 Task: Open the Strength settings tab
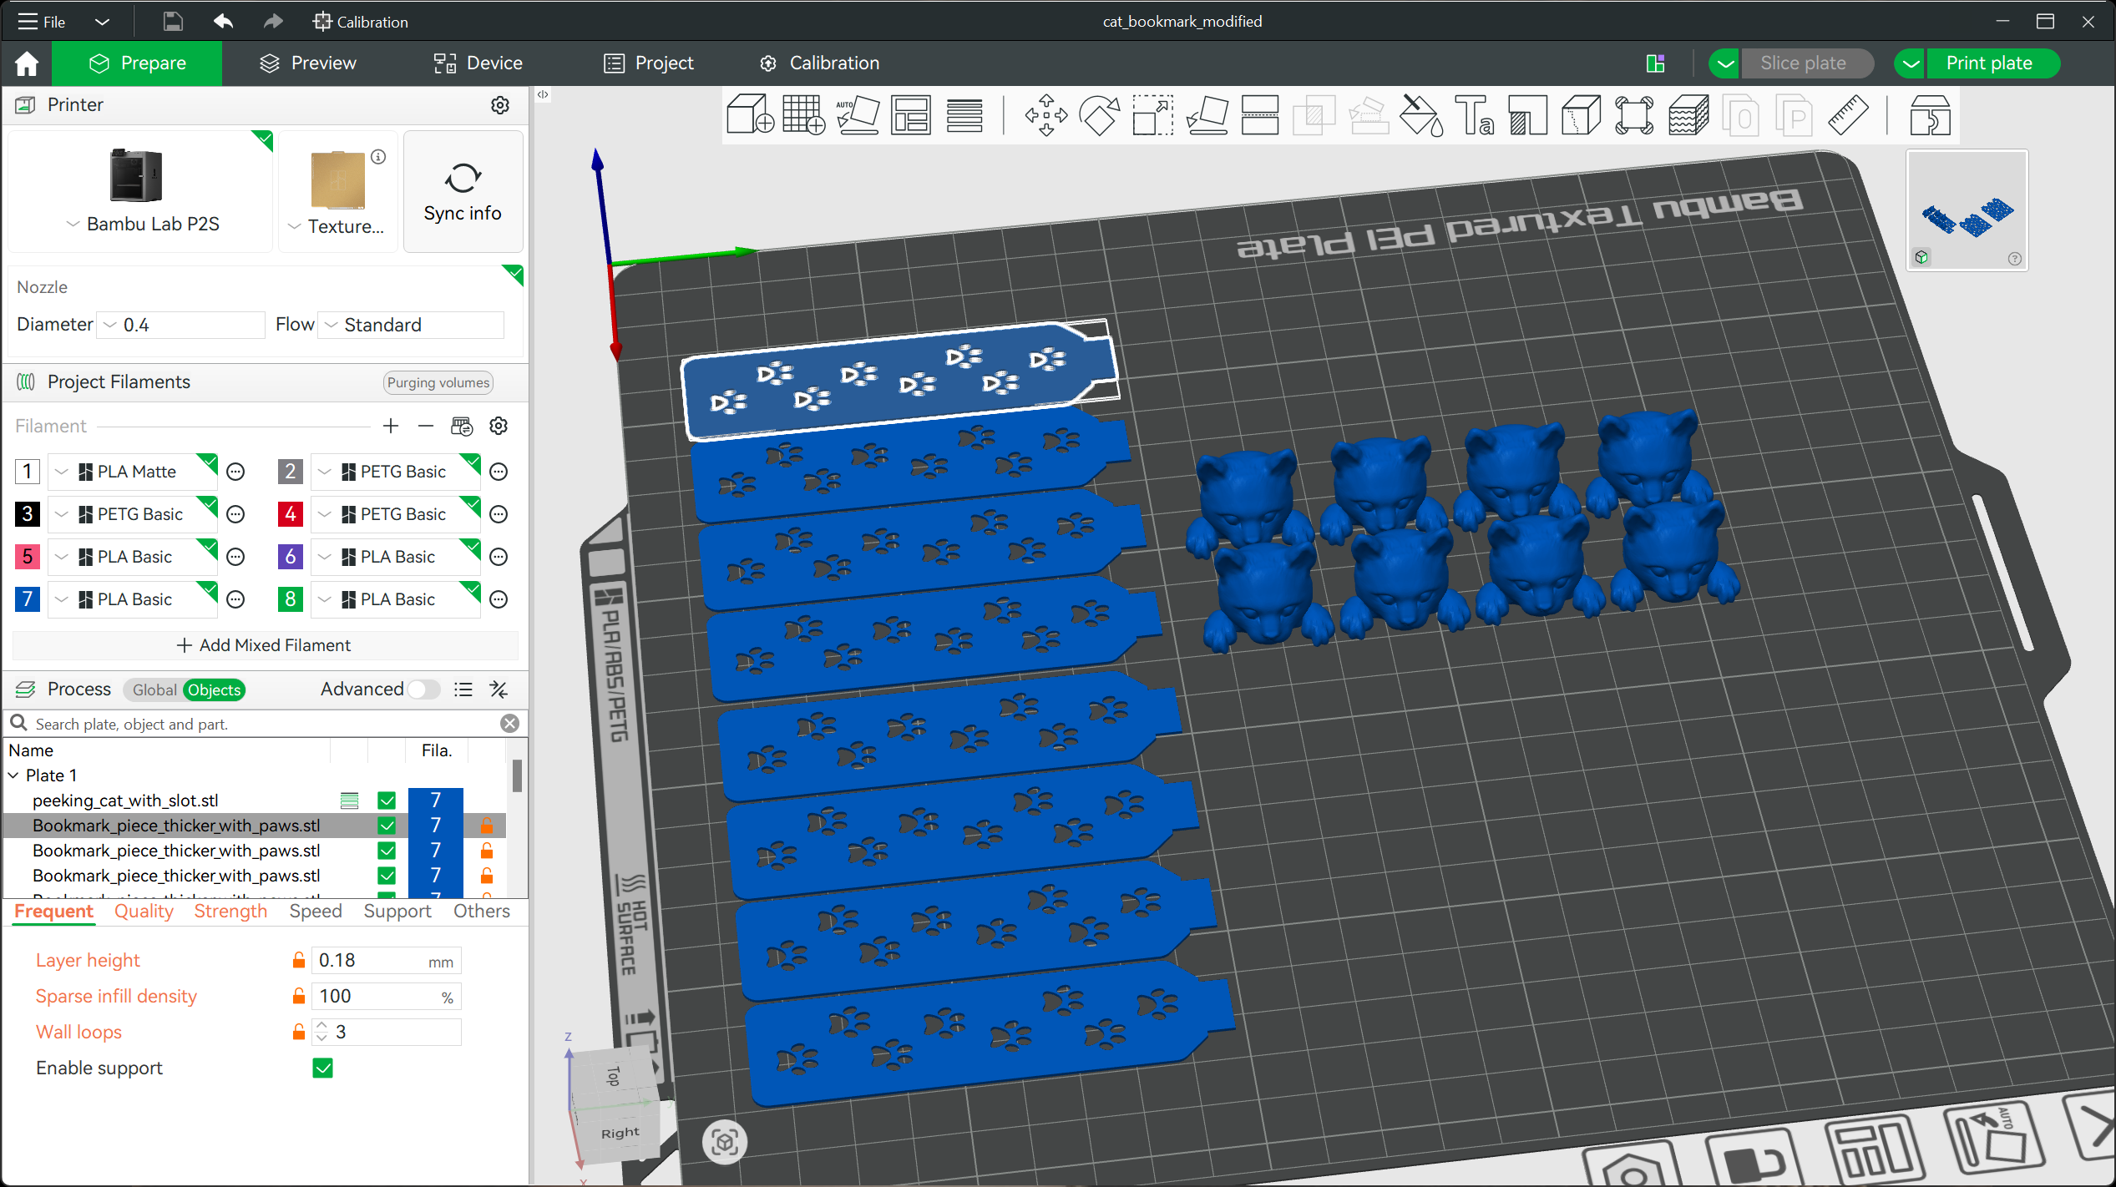coord(230,912)
